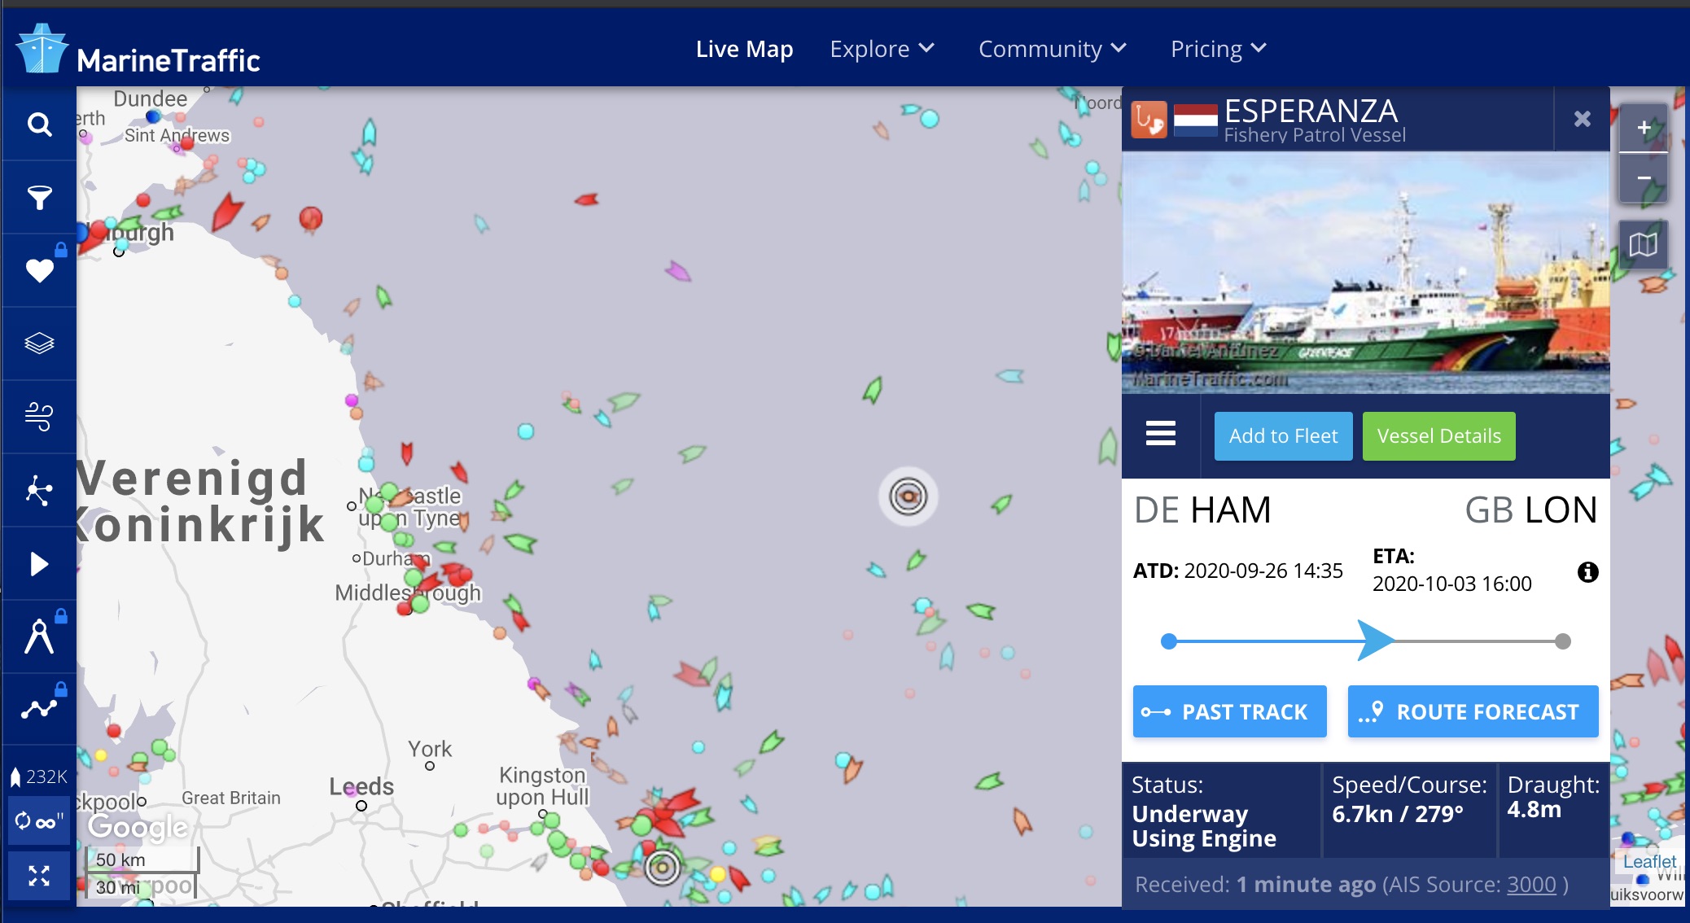Toggle the auto-refresh infinity control
Viewport: 1690px width, 923px height.
(x=39, y=821)
